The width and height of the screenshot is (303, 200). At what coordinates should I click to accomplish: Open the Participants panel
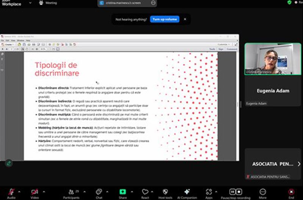(x=71, y=192)
